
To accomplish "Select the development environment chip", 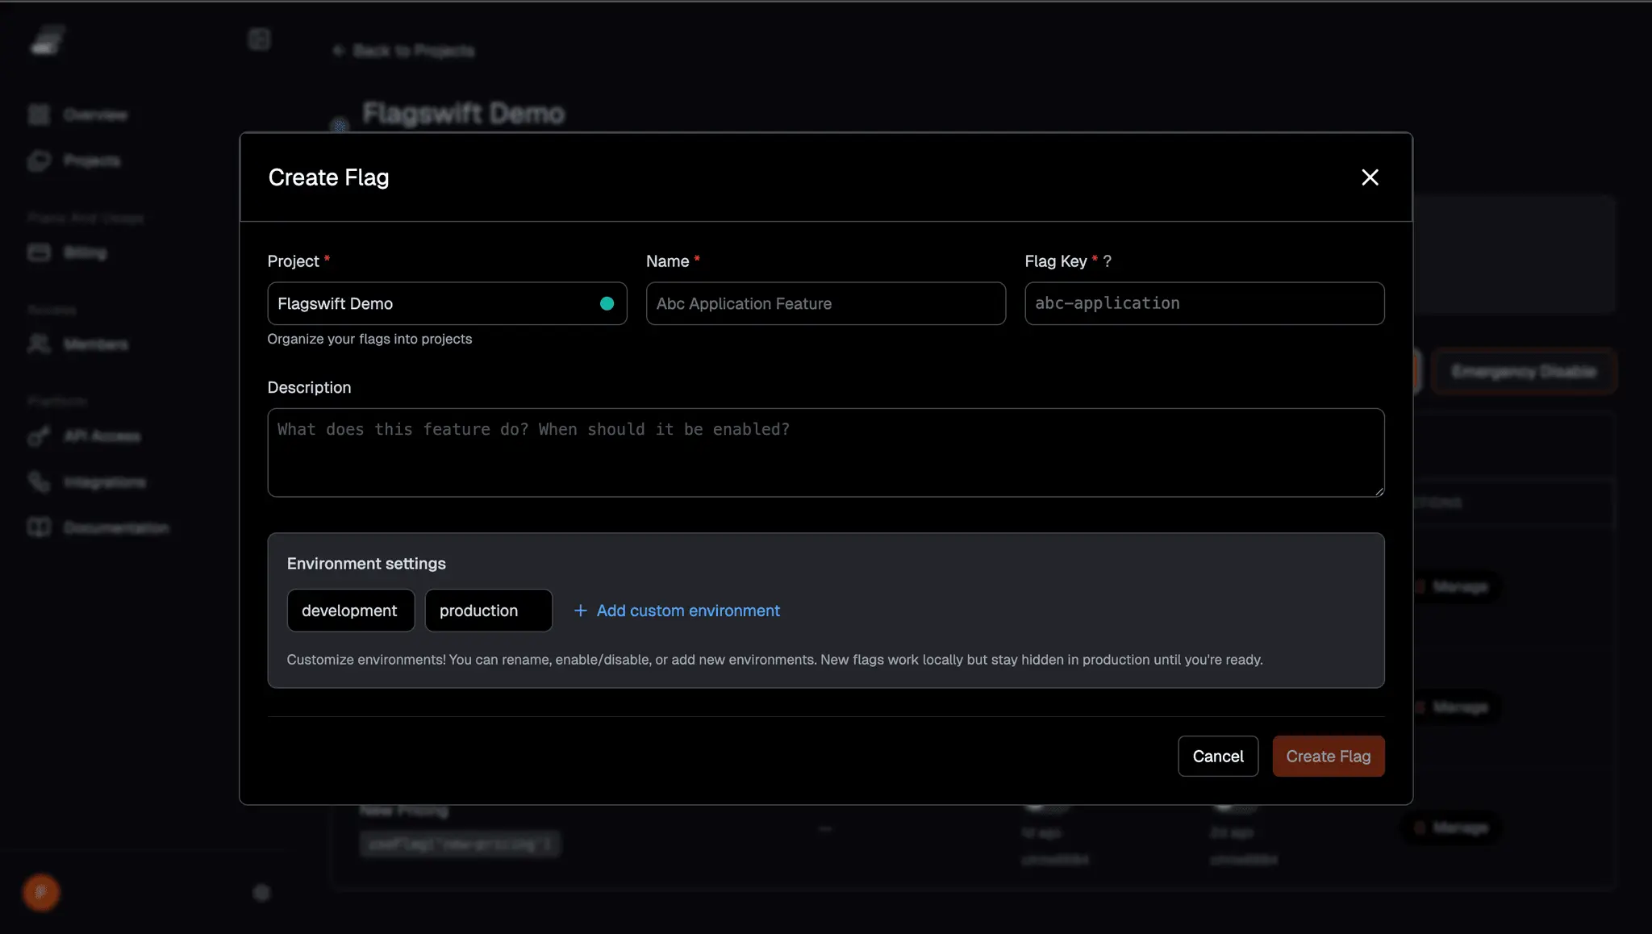I will (x=351, y=611).
